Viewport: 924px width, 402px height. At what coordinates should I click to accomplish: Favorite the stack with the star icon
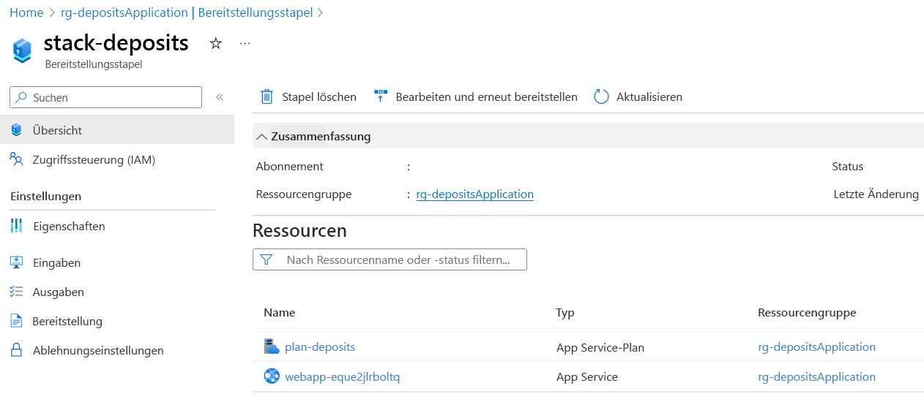coord(215,44)
